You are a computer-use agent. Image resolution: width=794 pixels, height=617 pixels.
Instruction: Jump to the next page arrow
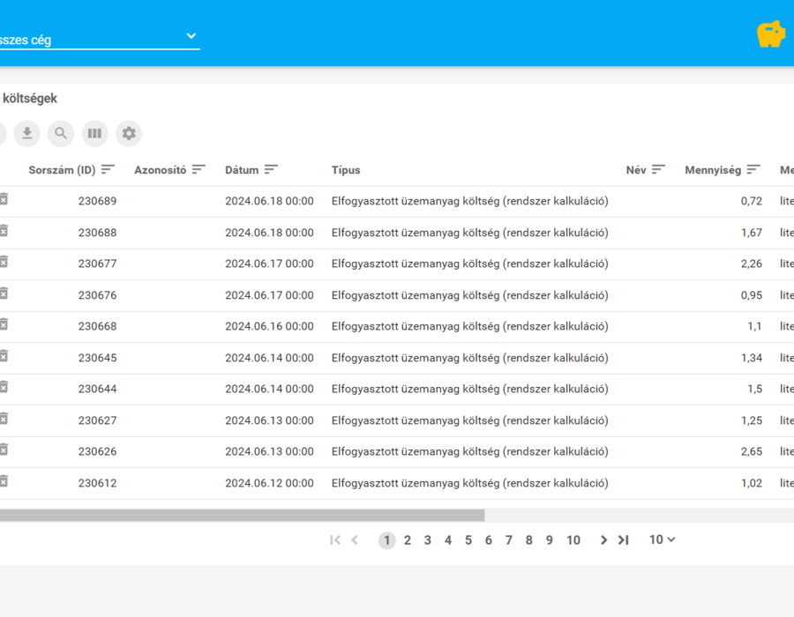603,540
